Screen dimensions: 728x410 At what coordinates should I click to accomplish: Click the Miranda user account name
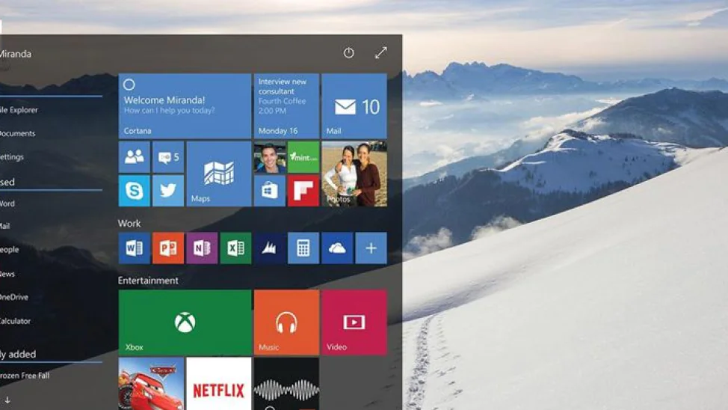[x=15, y=54]
